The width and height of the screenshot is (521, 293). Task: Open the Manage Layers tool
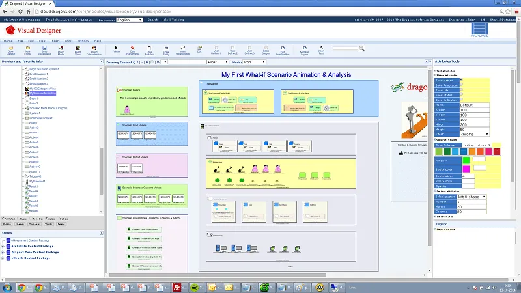click(x=303, y=50)
